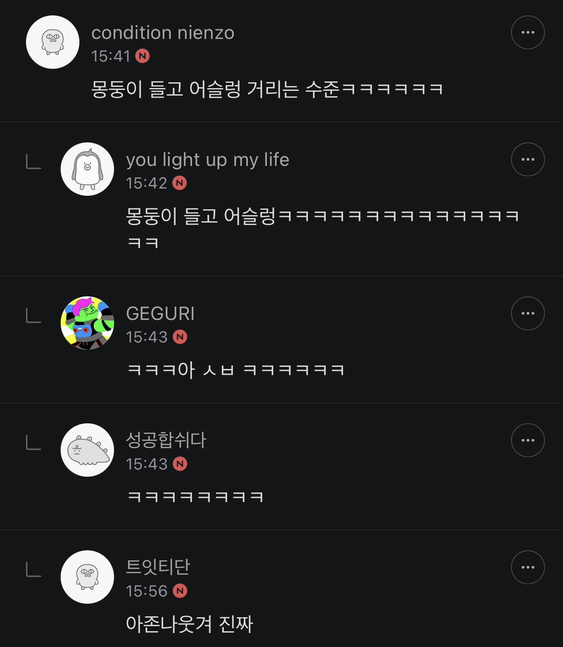View condition nienzo's profile picture
Viewport: 563px width, 647px height.
[x=53, y=42]
